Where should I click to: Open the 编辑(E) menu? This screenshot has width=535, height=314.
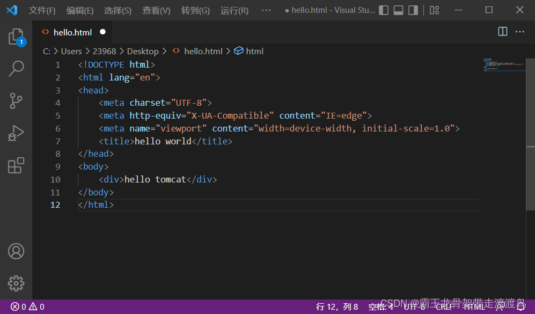click(80, 11)
